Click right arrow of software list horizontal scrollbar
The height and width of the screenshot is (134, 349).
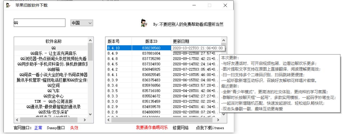(x=85, y=120)
